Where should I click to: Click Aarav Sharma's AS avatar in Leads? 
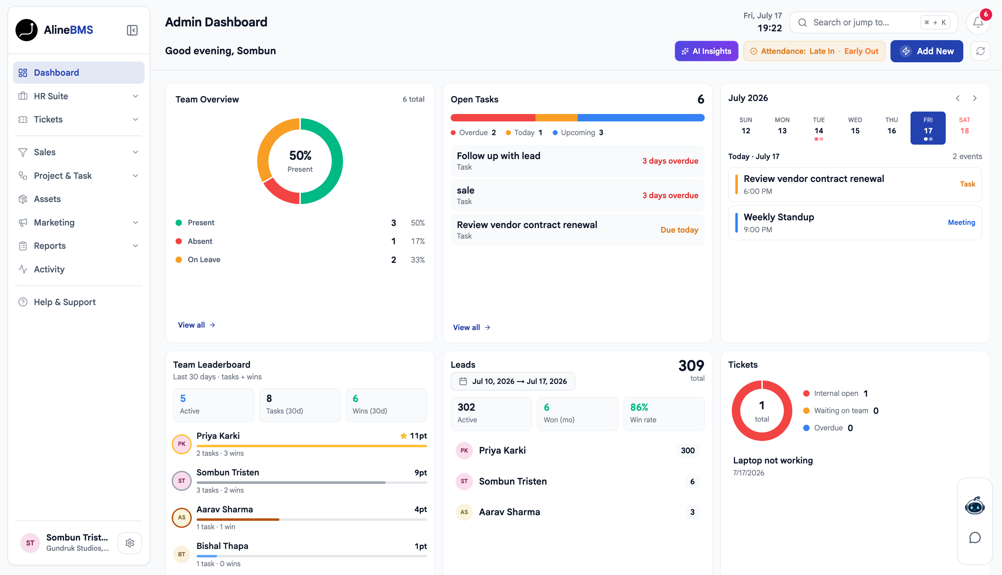pos(464,512)
